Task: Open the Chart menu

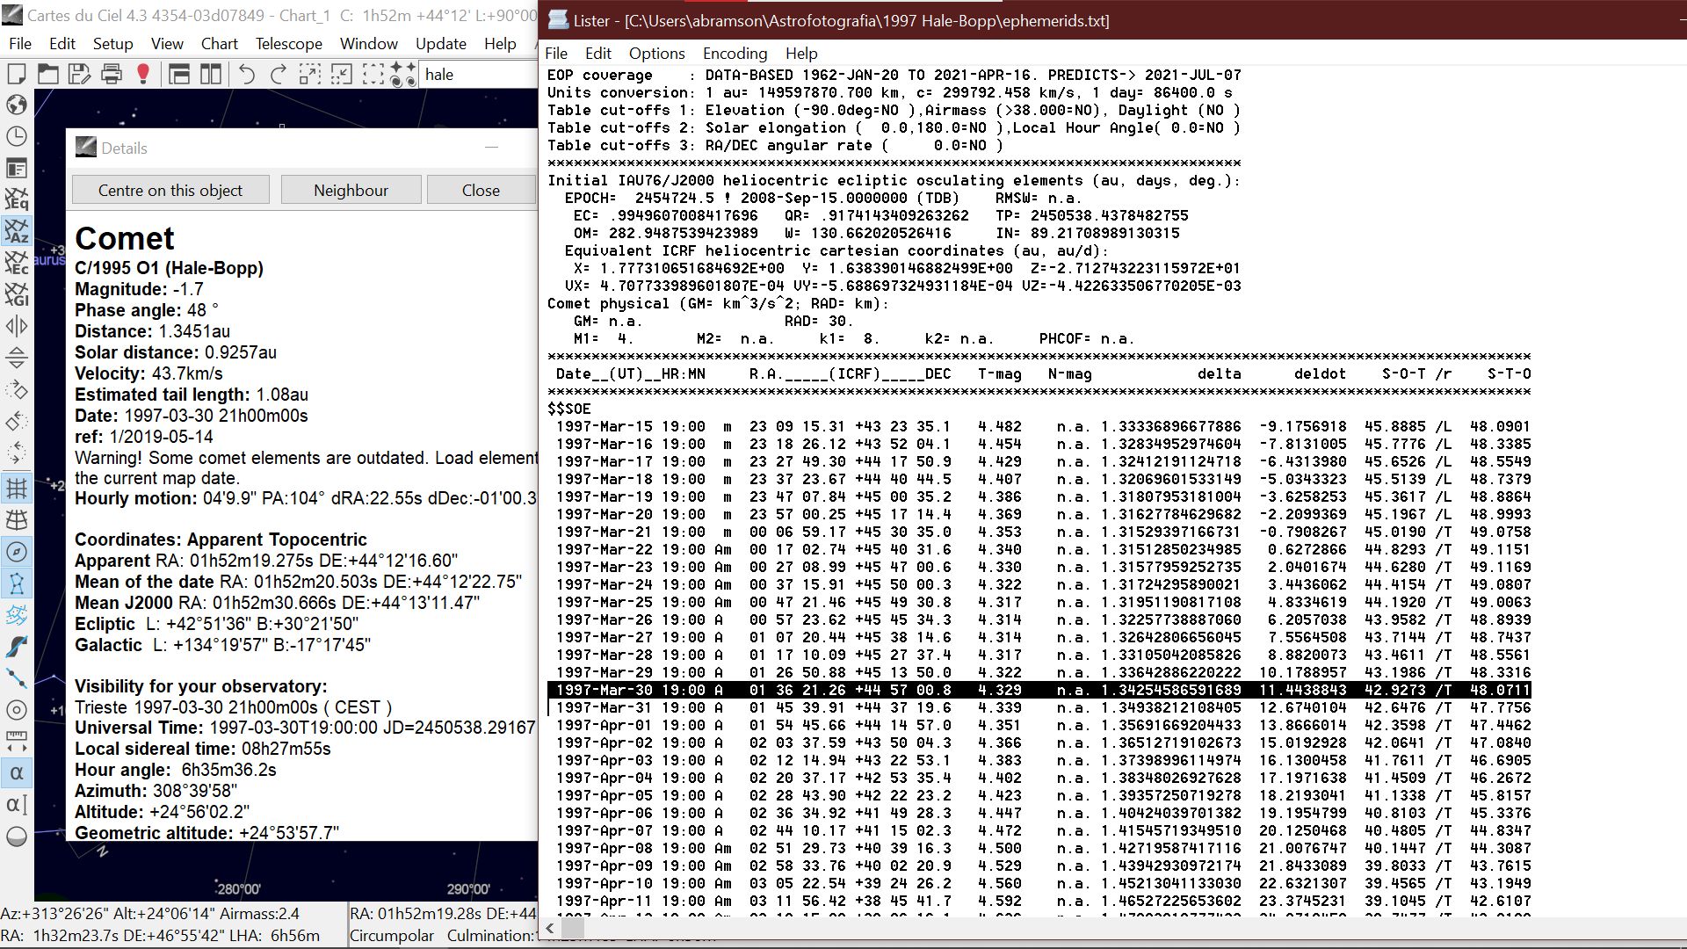Action: (x=219, y=43)
